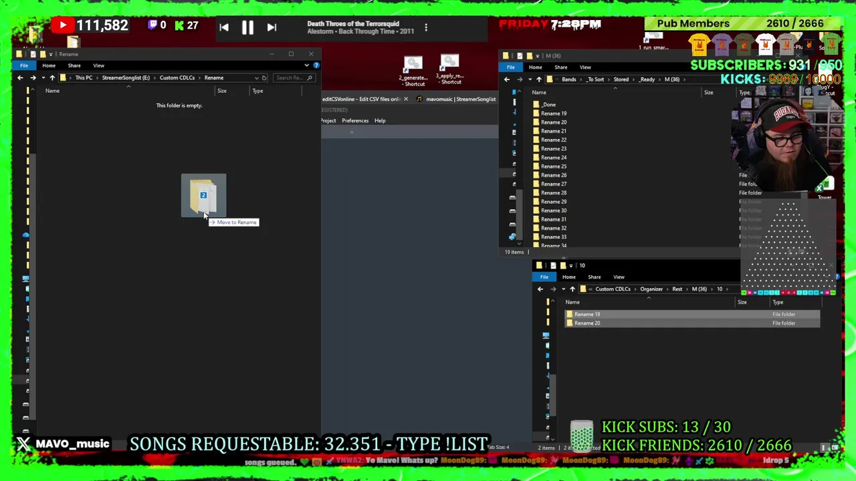The image size is (856, 481).
Task: Open Share tab in Rename window
Action: (x=74, y=65)
